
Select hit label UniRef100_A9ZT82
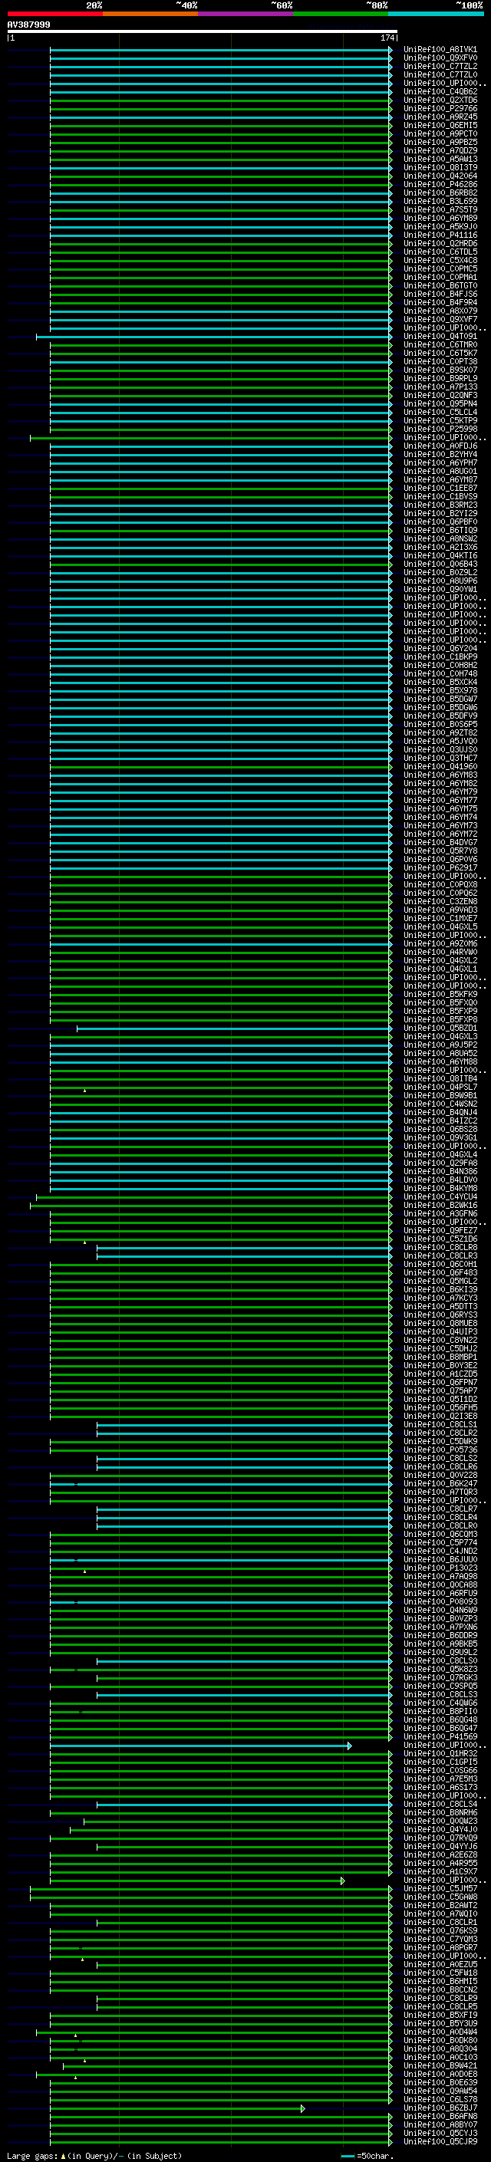pos(440,732)
